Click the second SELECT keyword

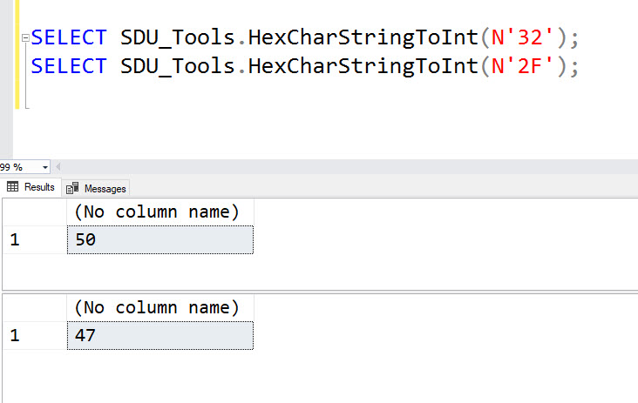(x=69, y=66)
